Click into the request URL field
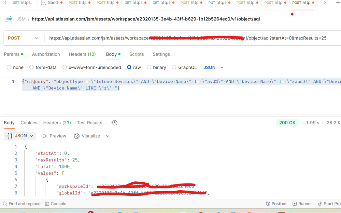Image resolution: width=341 pixels, height=213 pixels. (188, 38)
